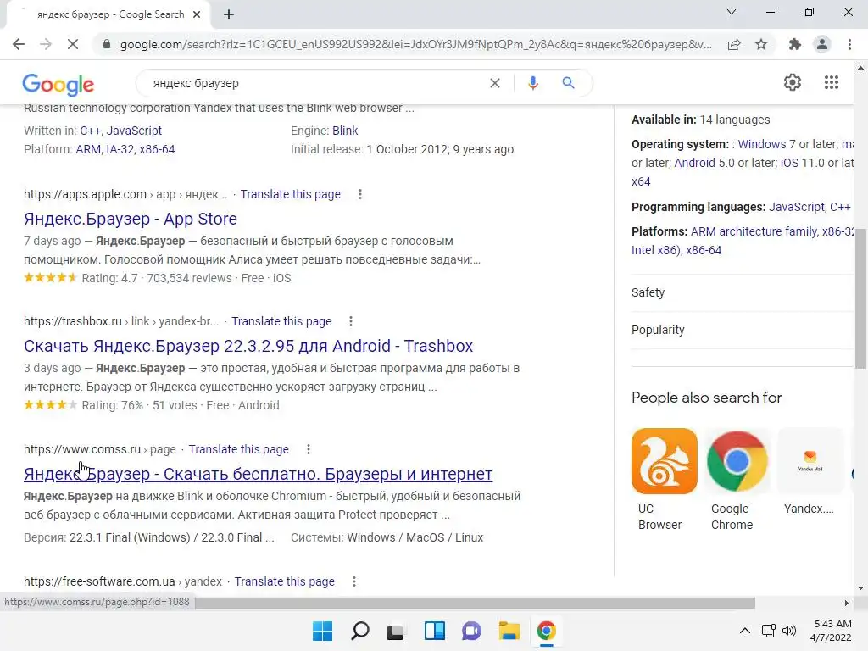Open options for the trashbox.ru result
868x651 pixels.
[x=351, y=321]
